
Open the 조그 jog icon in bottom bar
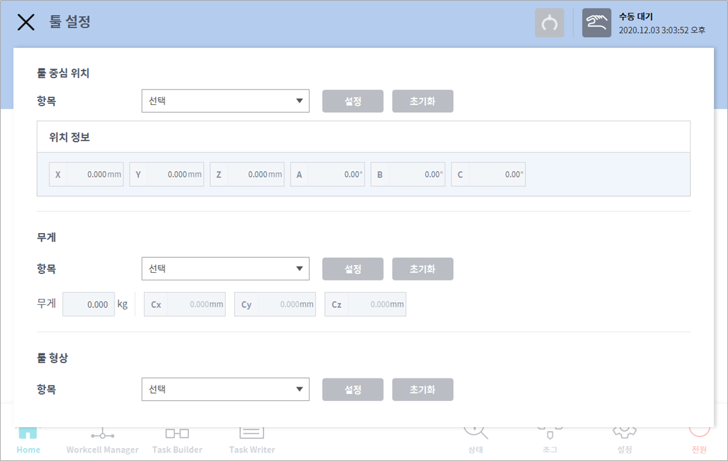pos(550,441)
